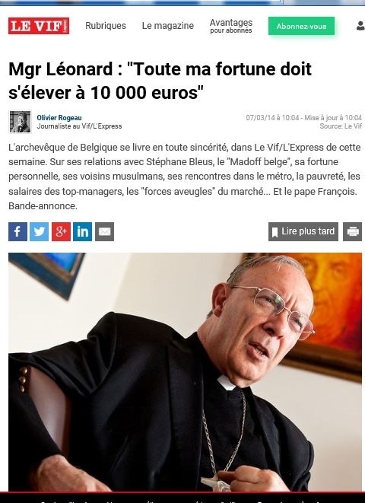Image resolution: width=365 pixels, height=503 pixels.
Task: Save article with Lire plus tard
Action: coord(303,231)
